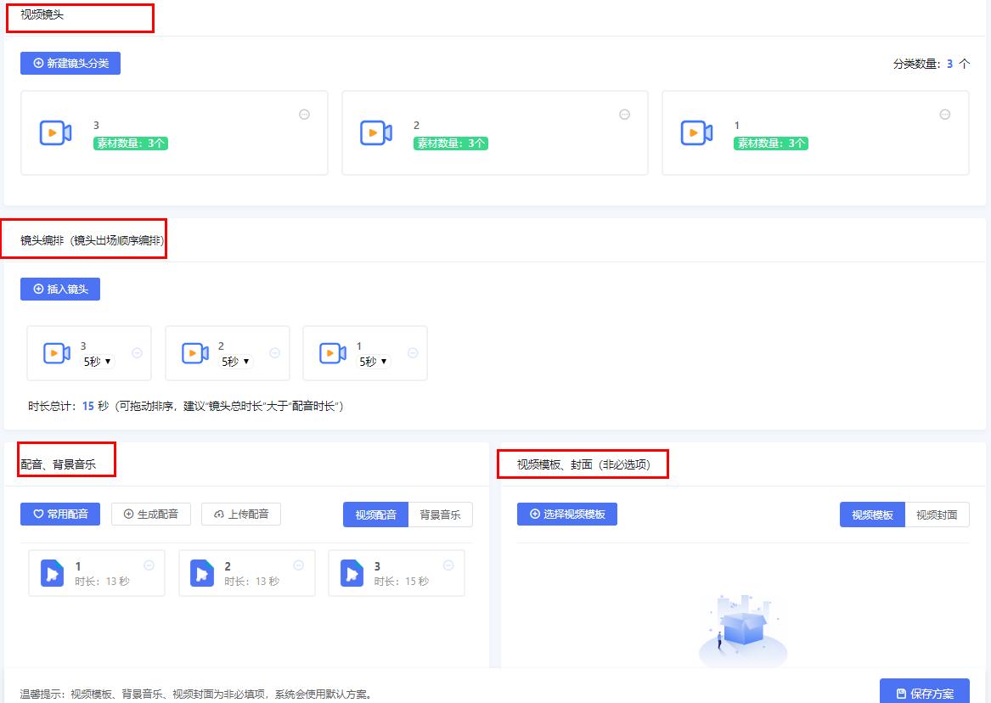Click the audio file icon of dubbing clip 1

coord(50,572)
